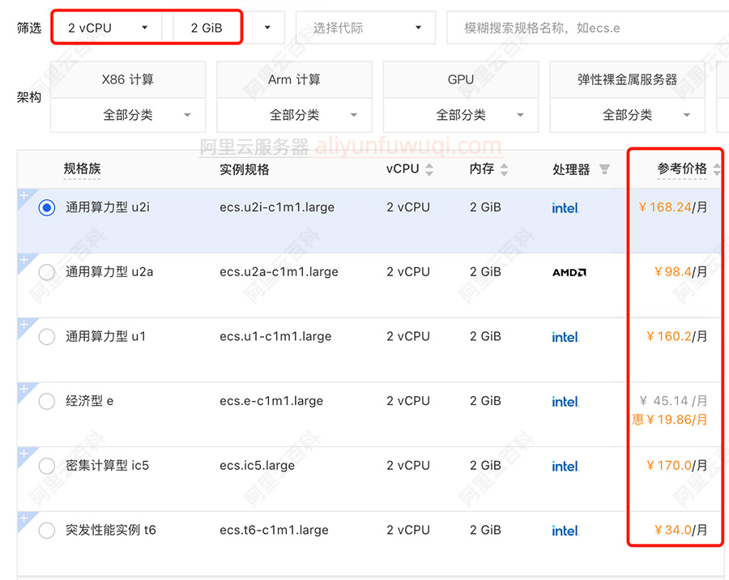Click the vCPU column sort arrows
The width and height of the screenshot is (729, 580).
click(x=429, y=169)
